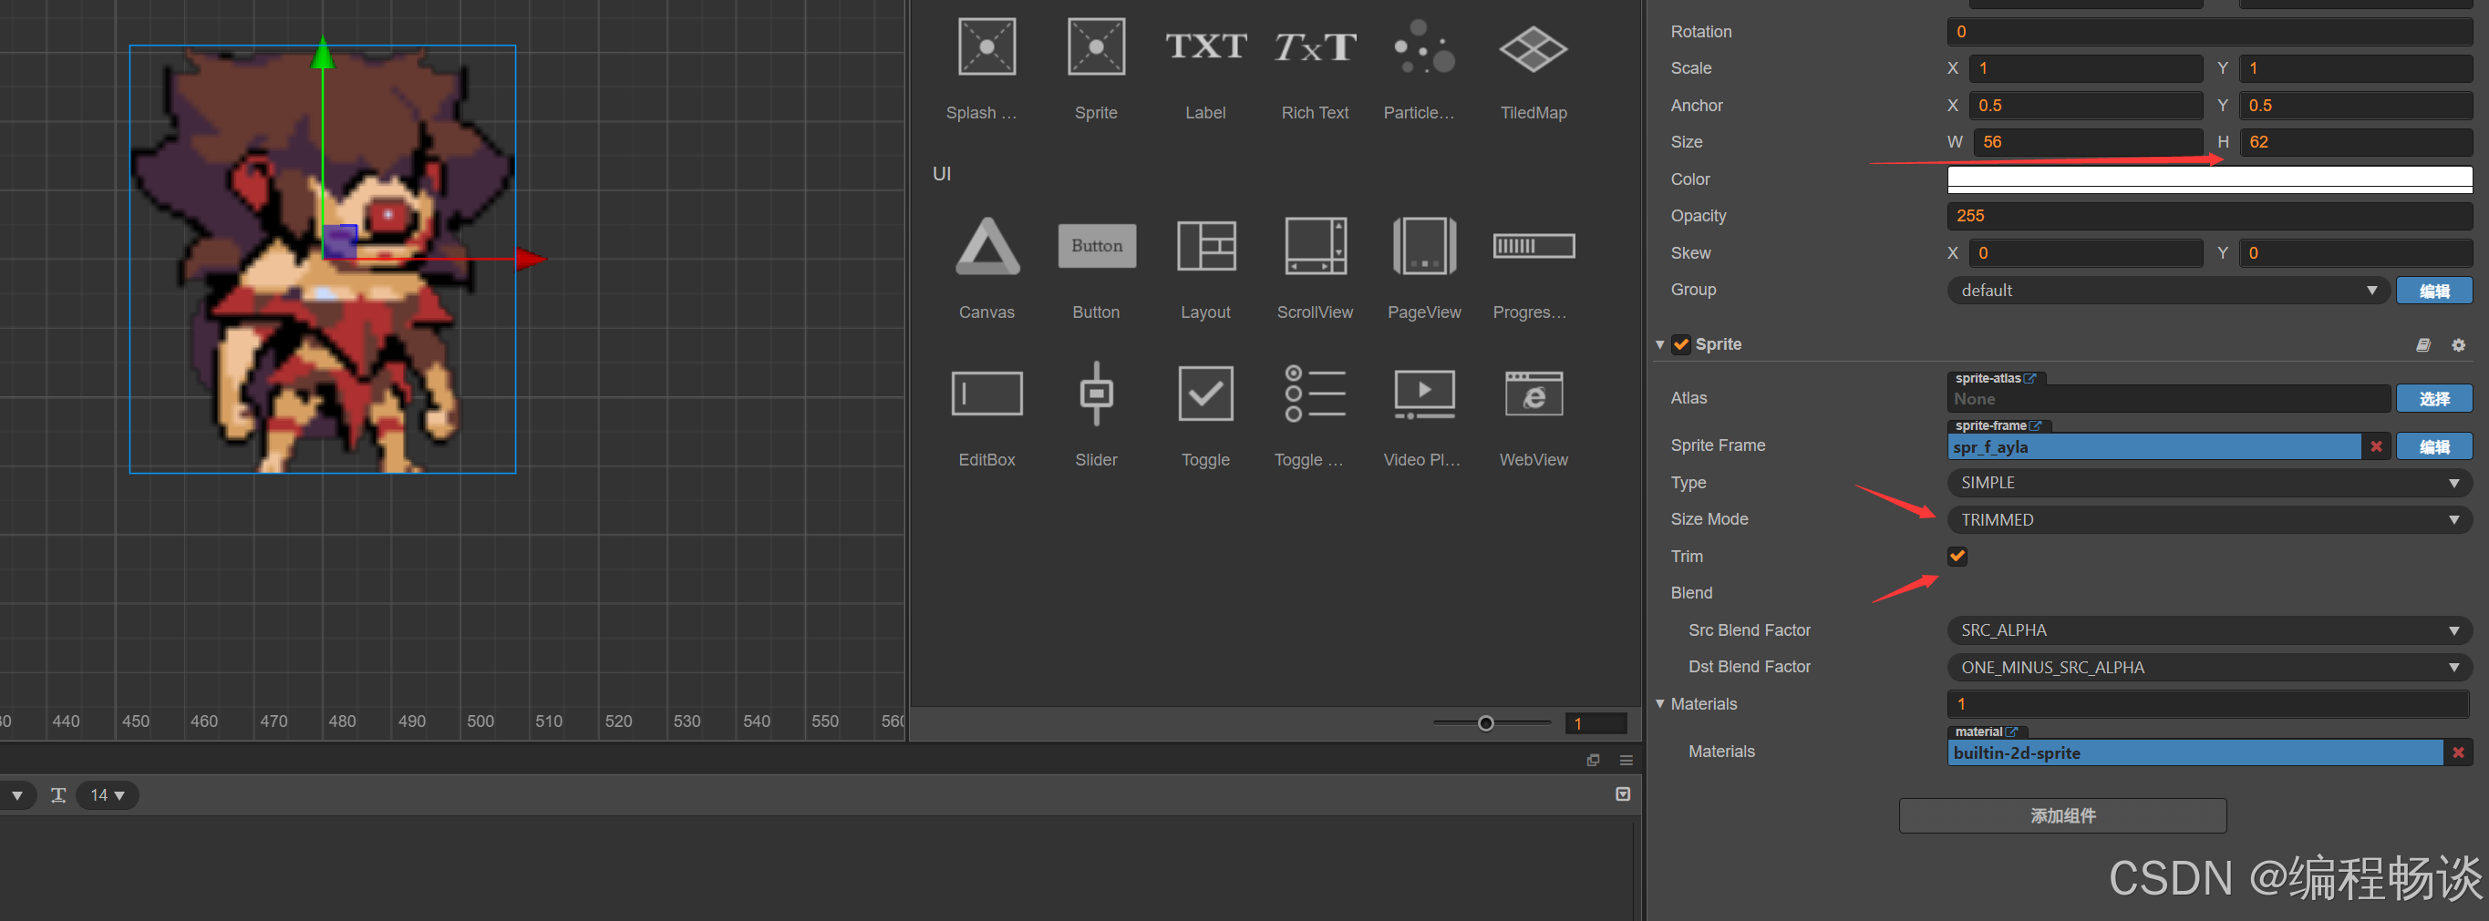The image size is (2489, 921).
Task: Click the Scale Y input field
Action: click(x=2355, y=68)
